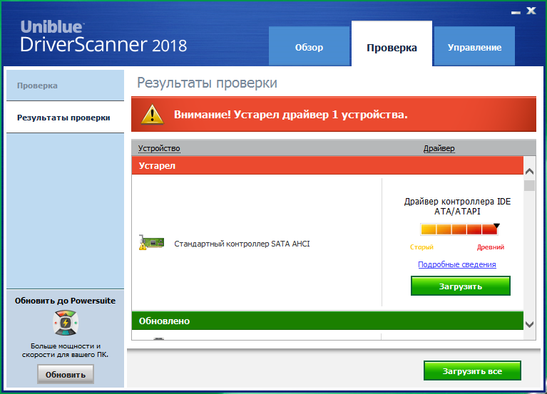Click the Обновить до Powersuite heading
The width and height of the screenshot is (547, 394).
click(x=65, y=301)
